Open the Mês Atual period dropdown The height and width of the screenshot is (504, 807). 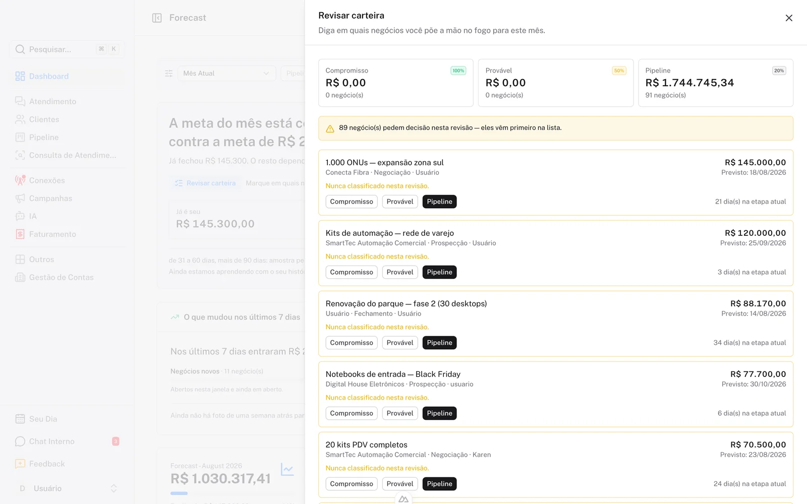click(226, 74)
